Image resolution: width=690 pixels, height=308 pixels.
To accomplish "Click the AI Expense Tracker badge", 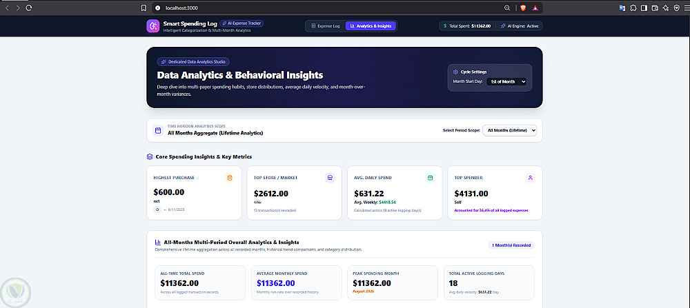I will coord(241,23).
